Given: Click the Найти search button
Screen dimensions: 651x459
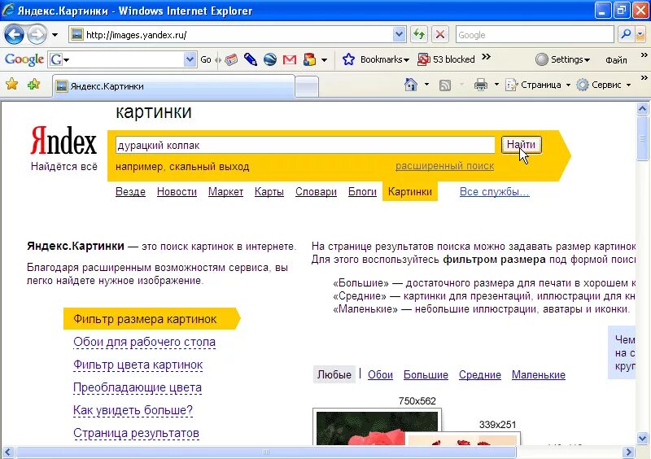Looking at the screenshot, I should tap(521, 145).
